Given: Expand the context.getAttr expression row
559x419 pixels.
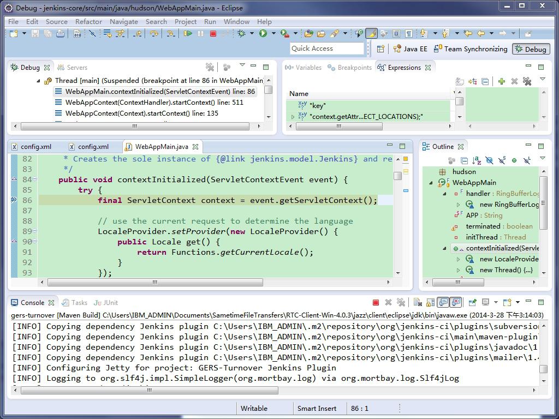Looking at the screenshot, I should click(293, 117).
